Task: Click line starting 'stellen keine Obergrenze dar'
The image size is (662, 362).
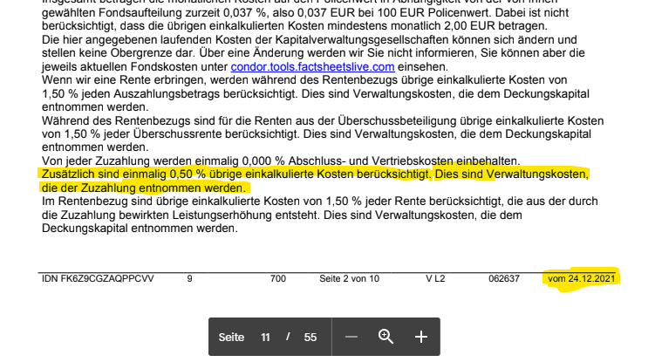Action: coord(313,53)
